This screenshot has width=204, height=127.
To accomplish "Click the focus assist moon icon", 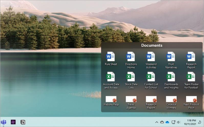I will (199, 122).
